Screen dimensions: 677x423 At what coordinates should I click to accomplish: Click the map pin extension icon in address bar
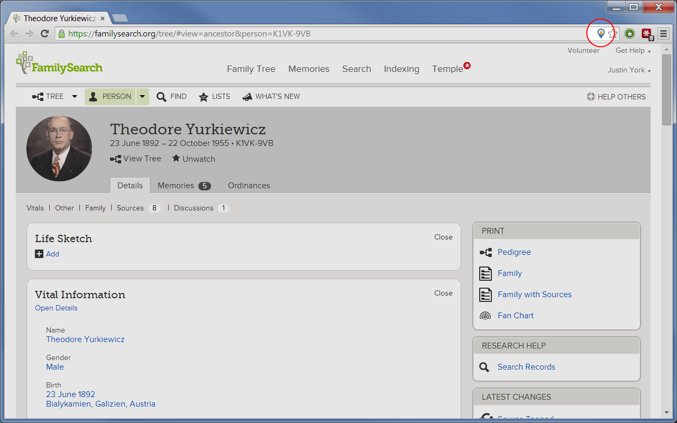point(601,34)
